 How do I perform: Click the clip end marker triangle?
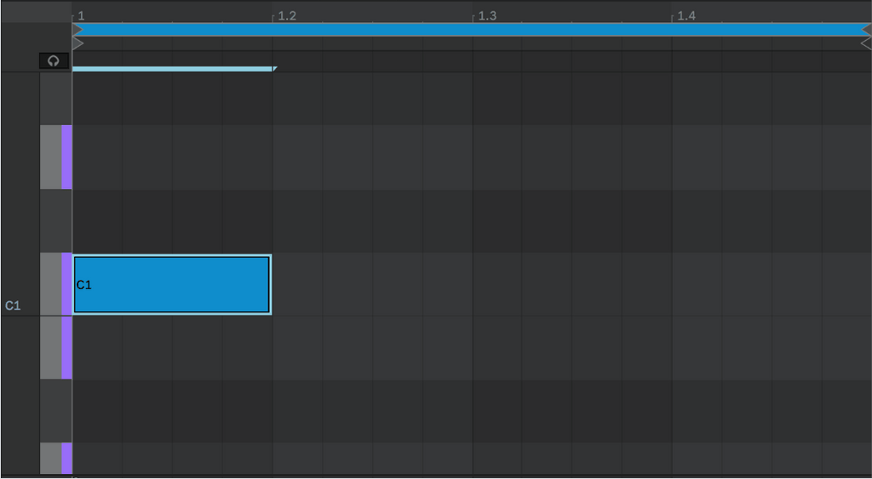click(866, 43)
